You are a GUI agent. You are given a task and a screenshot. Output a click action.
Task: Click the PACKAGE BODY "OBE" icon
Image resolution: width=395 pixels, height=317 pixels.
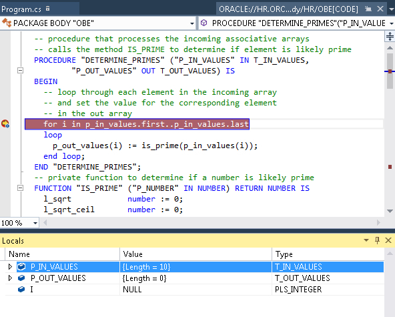coord(7,23)
